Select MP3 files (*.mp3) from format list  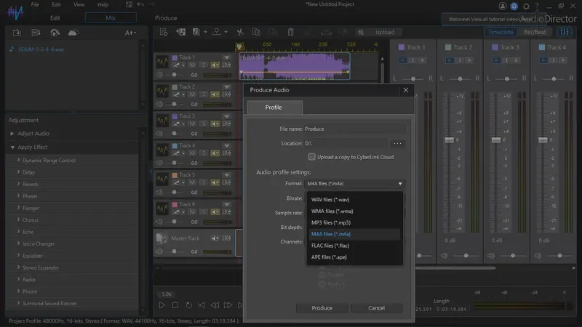(331, 222)
